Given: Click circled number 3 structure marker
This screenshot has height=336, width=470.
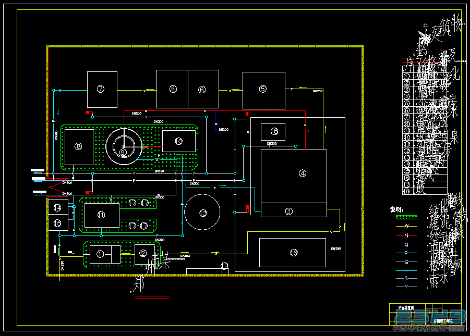Looking at the screenshot, I should [288, 211].
